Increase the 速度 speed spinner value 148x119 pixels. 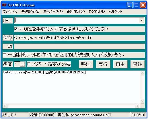tap(23, 63)
